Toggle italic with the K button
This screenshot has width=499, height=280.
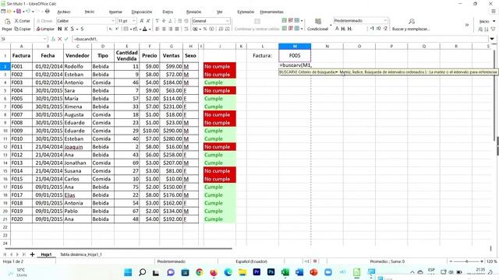pos(66,29)
